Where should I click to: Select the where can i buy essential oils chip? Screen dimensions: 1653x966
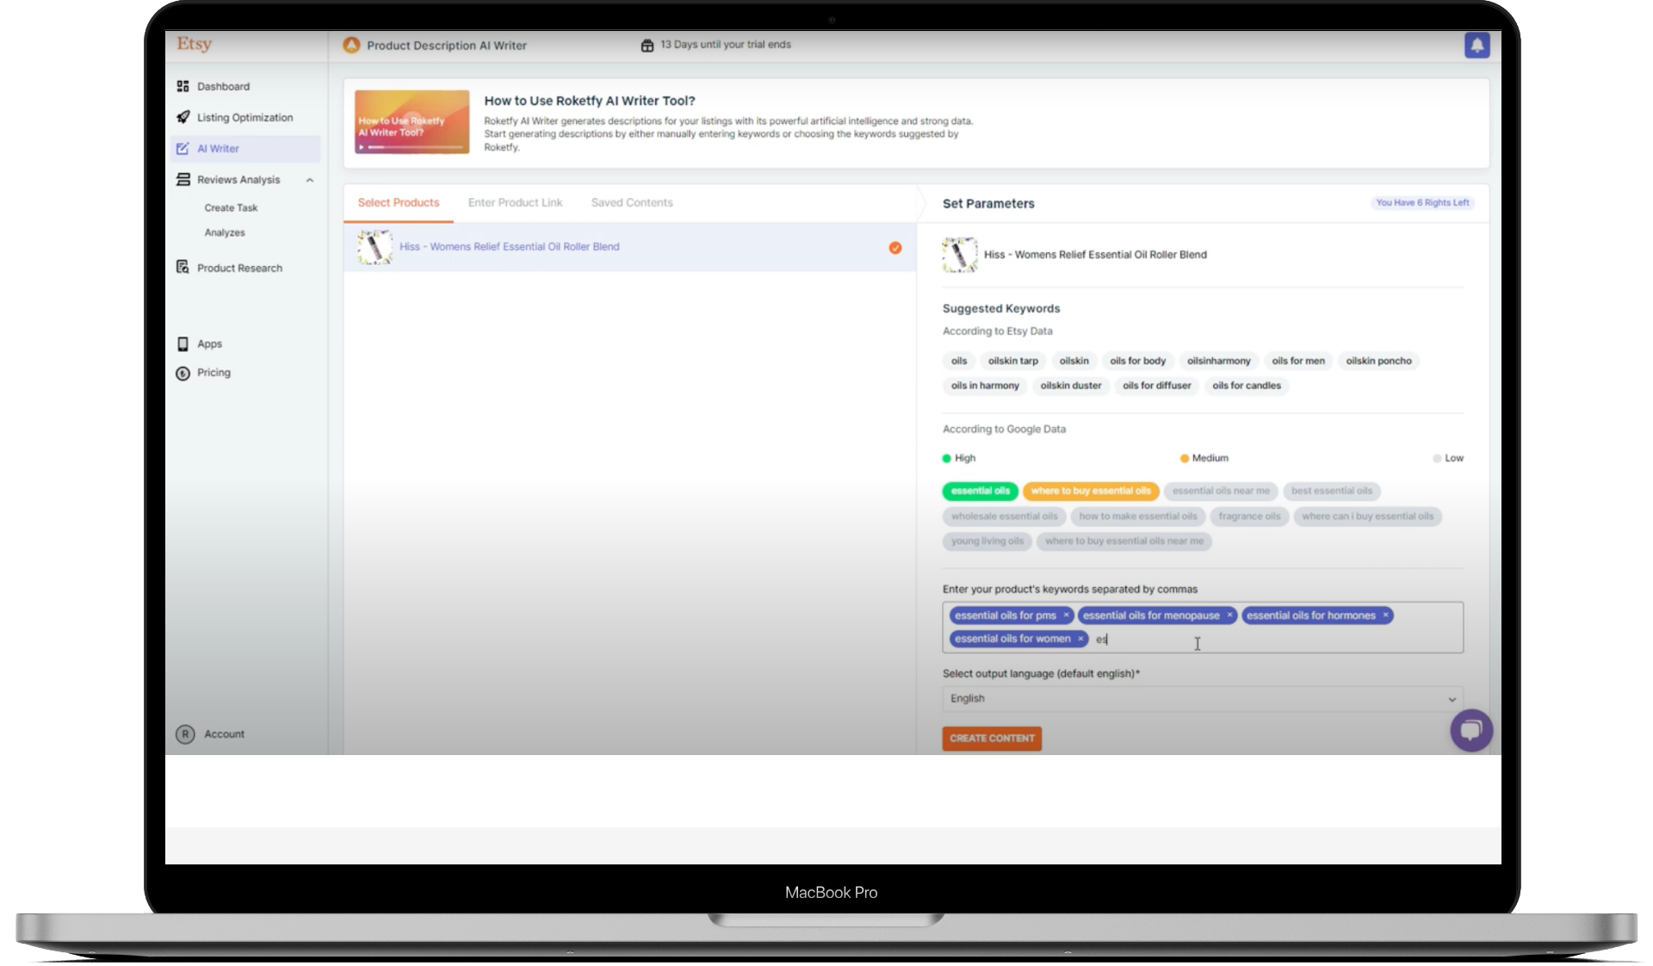(x=1368, y=517)
